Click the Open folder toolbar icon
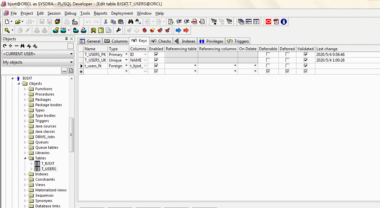 (18, 22)
